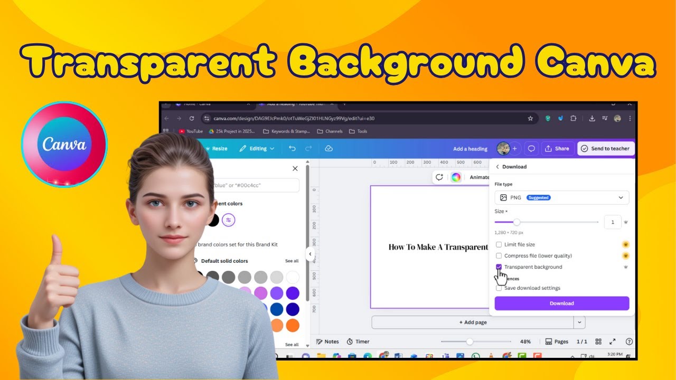Viewport: 676px width, 380px height.
Task: Open the grid view icon
Action: click(x=598, y=341)
